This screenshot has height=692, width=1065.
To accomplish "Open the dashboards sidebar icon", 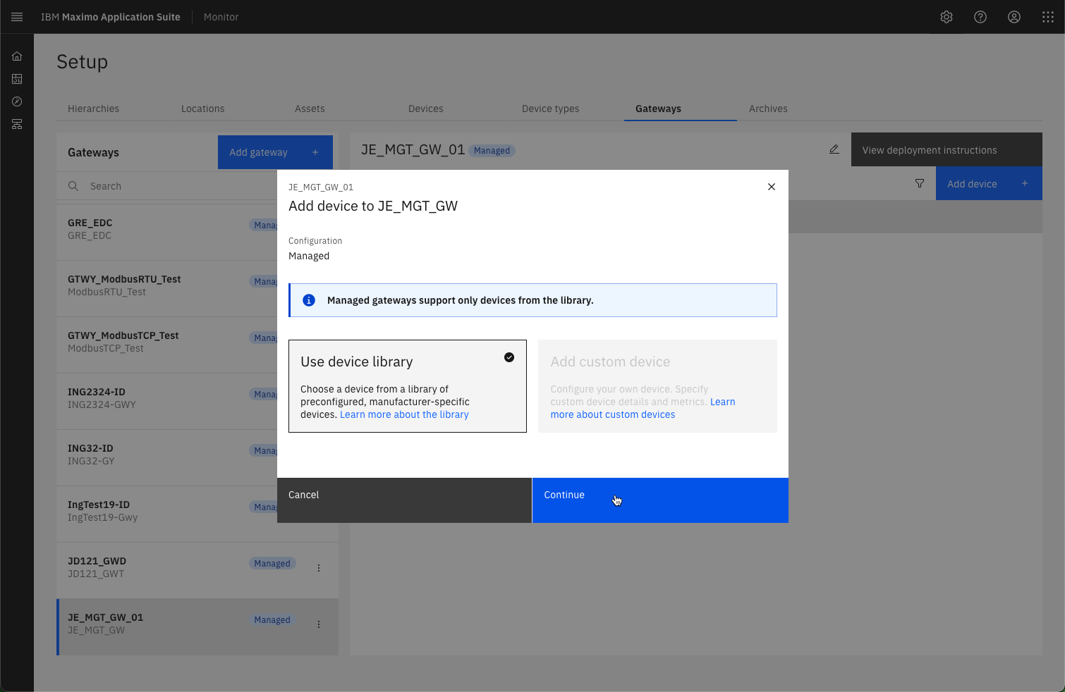I will 17,79.
